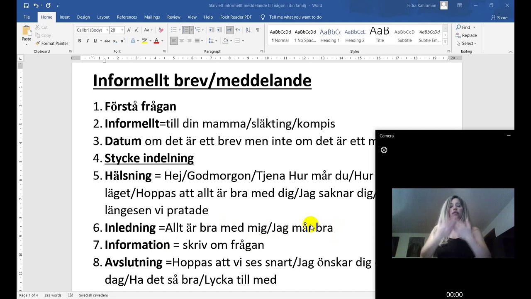Undo the last action
Screen dimensions: 531x299
pyautogui.click(x=36, y=5)
